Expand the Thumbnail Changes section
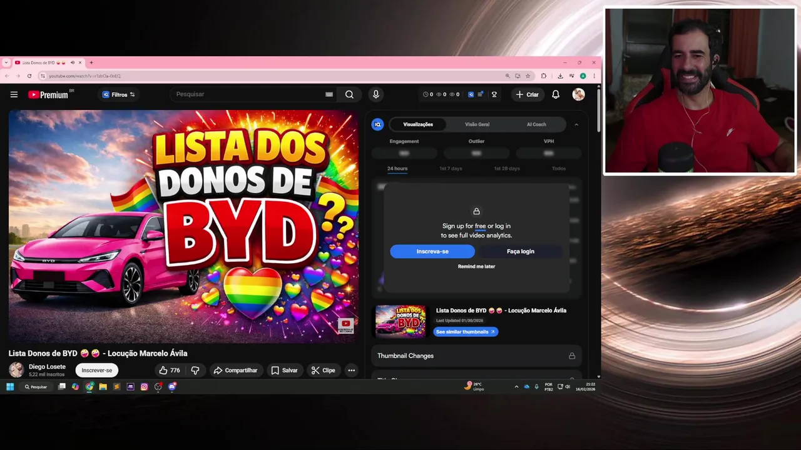801x450 pixels. click(x=476, y=356)
